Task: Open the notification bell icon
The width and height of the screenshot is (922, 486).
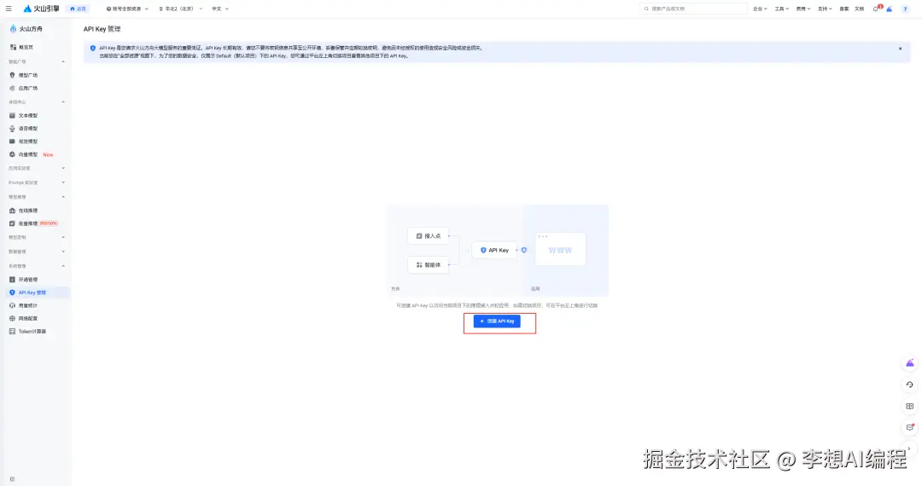Action: (x=876, y=9)
